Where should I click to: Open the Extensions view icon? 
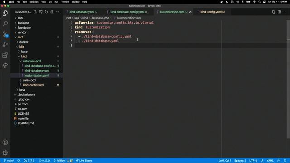click(5, 55)
